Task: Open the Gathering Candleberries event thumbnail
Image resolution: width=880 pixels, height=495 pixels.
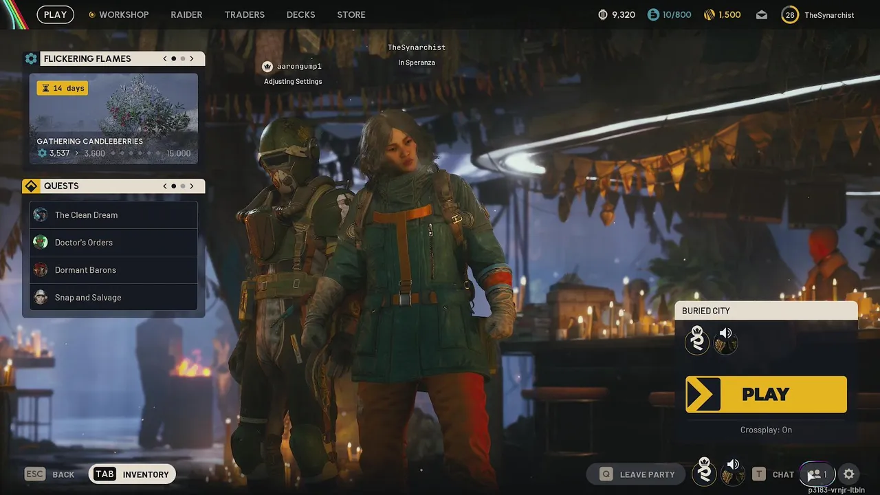Action: [113, 119]
